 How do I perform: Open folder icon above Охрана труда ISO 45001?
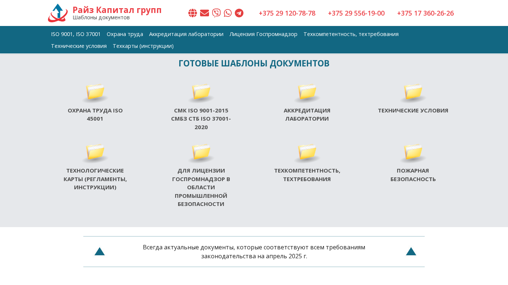[95, 93]
